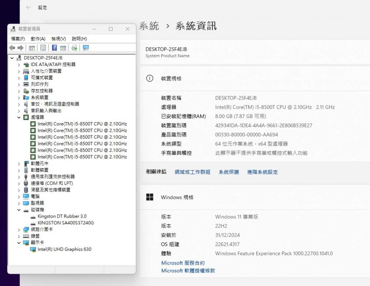Select the 鍵盤 tree label
370x286 pixels.
coord(35,236)
